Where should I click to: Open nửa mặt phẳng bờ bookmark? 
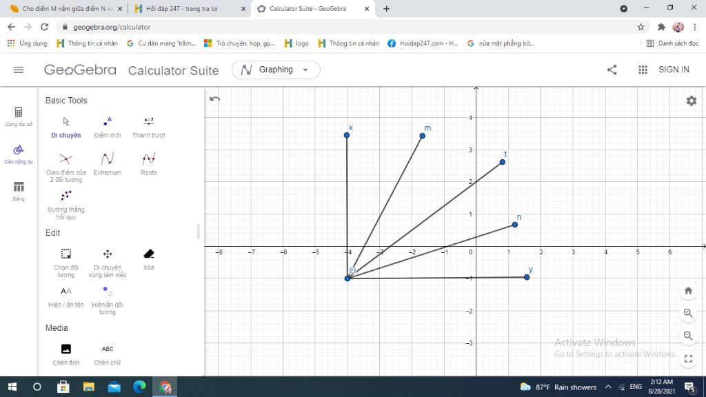pyautogui.click(x=501, y=43)
